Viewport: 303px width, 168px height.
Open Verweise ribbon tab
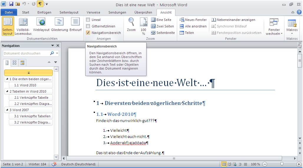pyautogui.click(x=93, y=12)
